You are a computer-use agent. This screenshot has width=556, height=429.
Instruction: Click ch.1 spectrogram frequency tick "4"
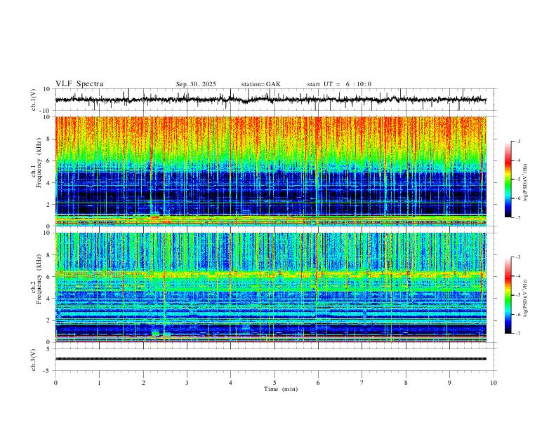coord(49,183)
